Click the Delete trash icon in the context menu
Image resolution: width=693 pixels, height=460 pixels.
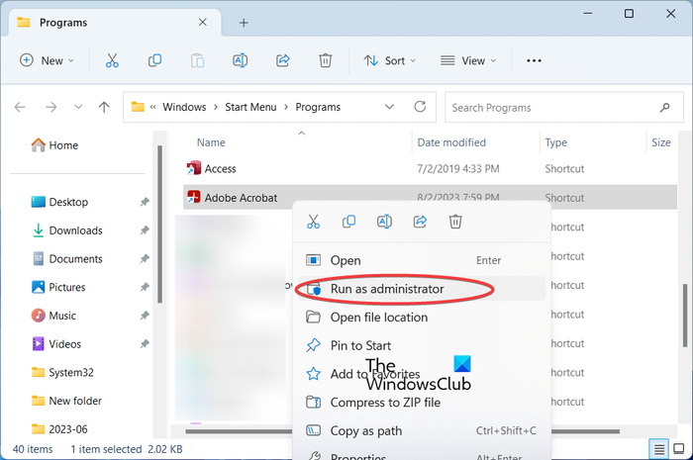(x=455, y=222)
